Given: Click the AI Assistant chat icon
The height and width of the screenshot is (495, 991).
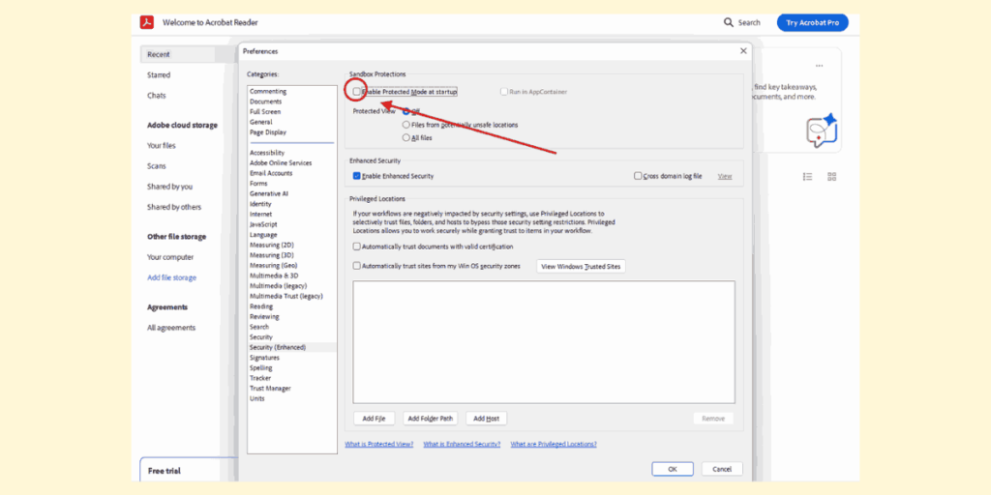Looking at the screenshot, I should point(822,131).
